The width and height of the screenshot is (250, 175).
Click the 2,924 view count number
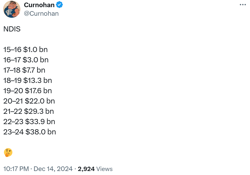(86, 169)
